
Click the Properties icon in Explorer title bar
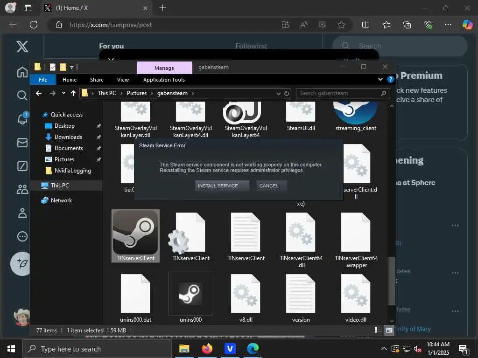(53, 67)
